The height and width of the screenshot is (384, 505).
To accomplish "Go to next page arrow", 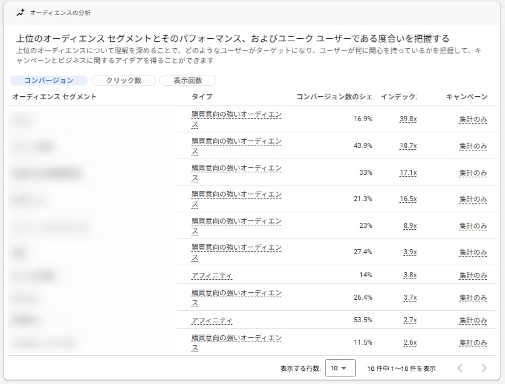I will click(483, 368).
